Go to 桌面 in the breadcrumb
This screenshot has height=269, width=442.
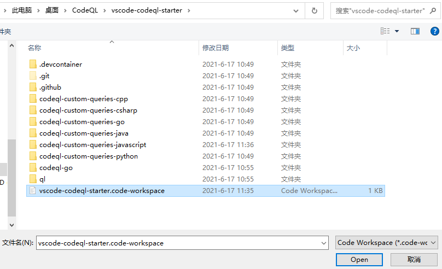tap(52, 10)
